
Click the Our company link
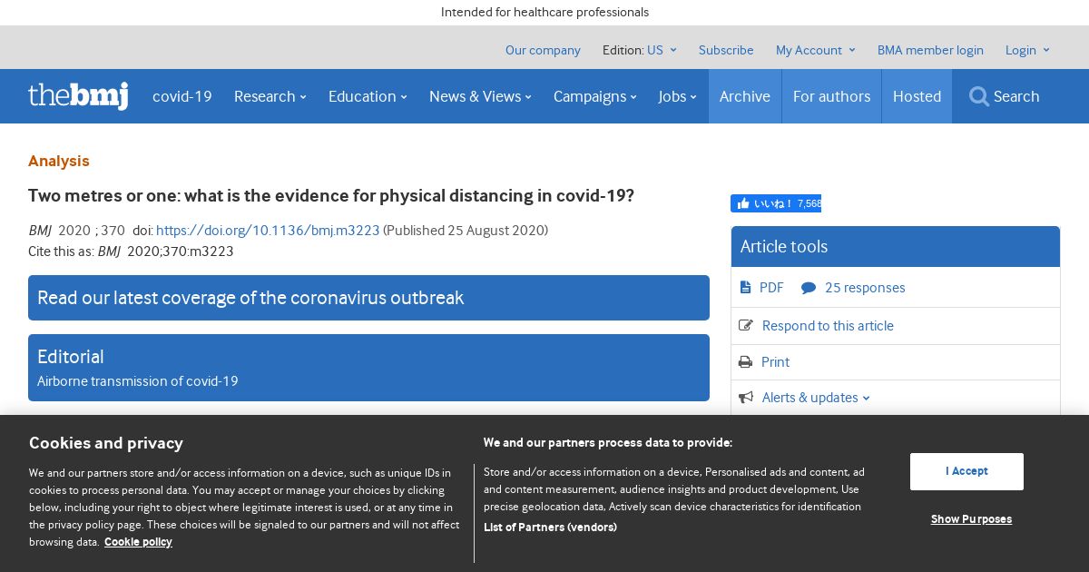point(543,50)
